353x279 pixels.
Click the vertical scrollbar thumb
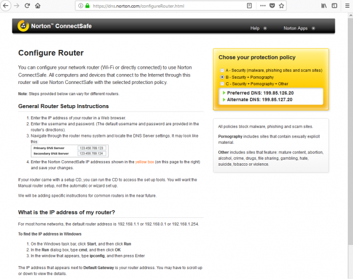pos(351,132)
